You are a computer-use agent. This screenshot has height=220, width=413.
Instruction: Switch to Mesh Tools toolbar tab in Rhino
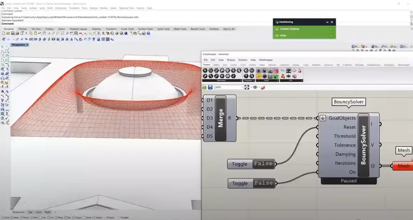click(x=180, y=29)
